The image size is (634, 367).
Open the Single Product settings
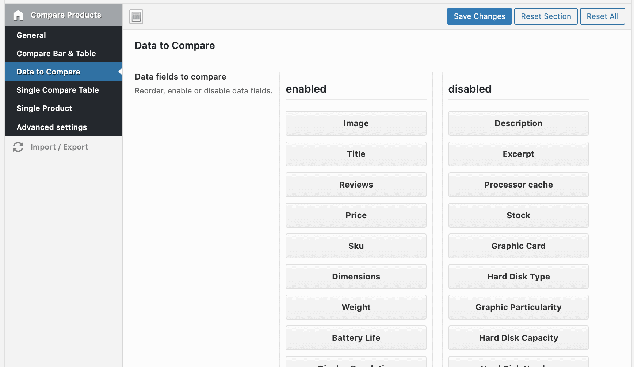point(44,108)
